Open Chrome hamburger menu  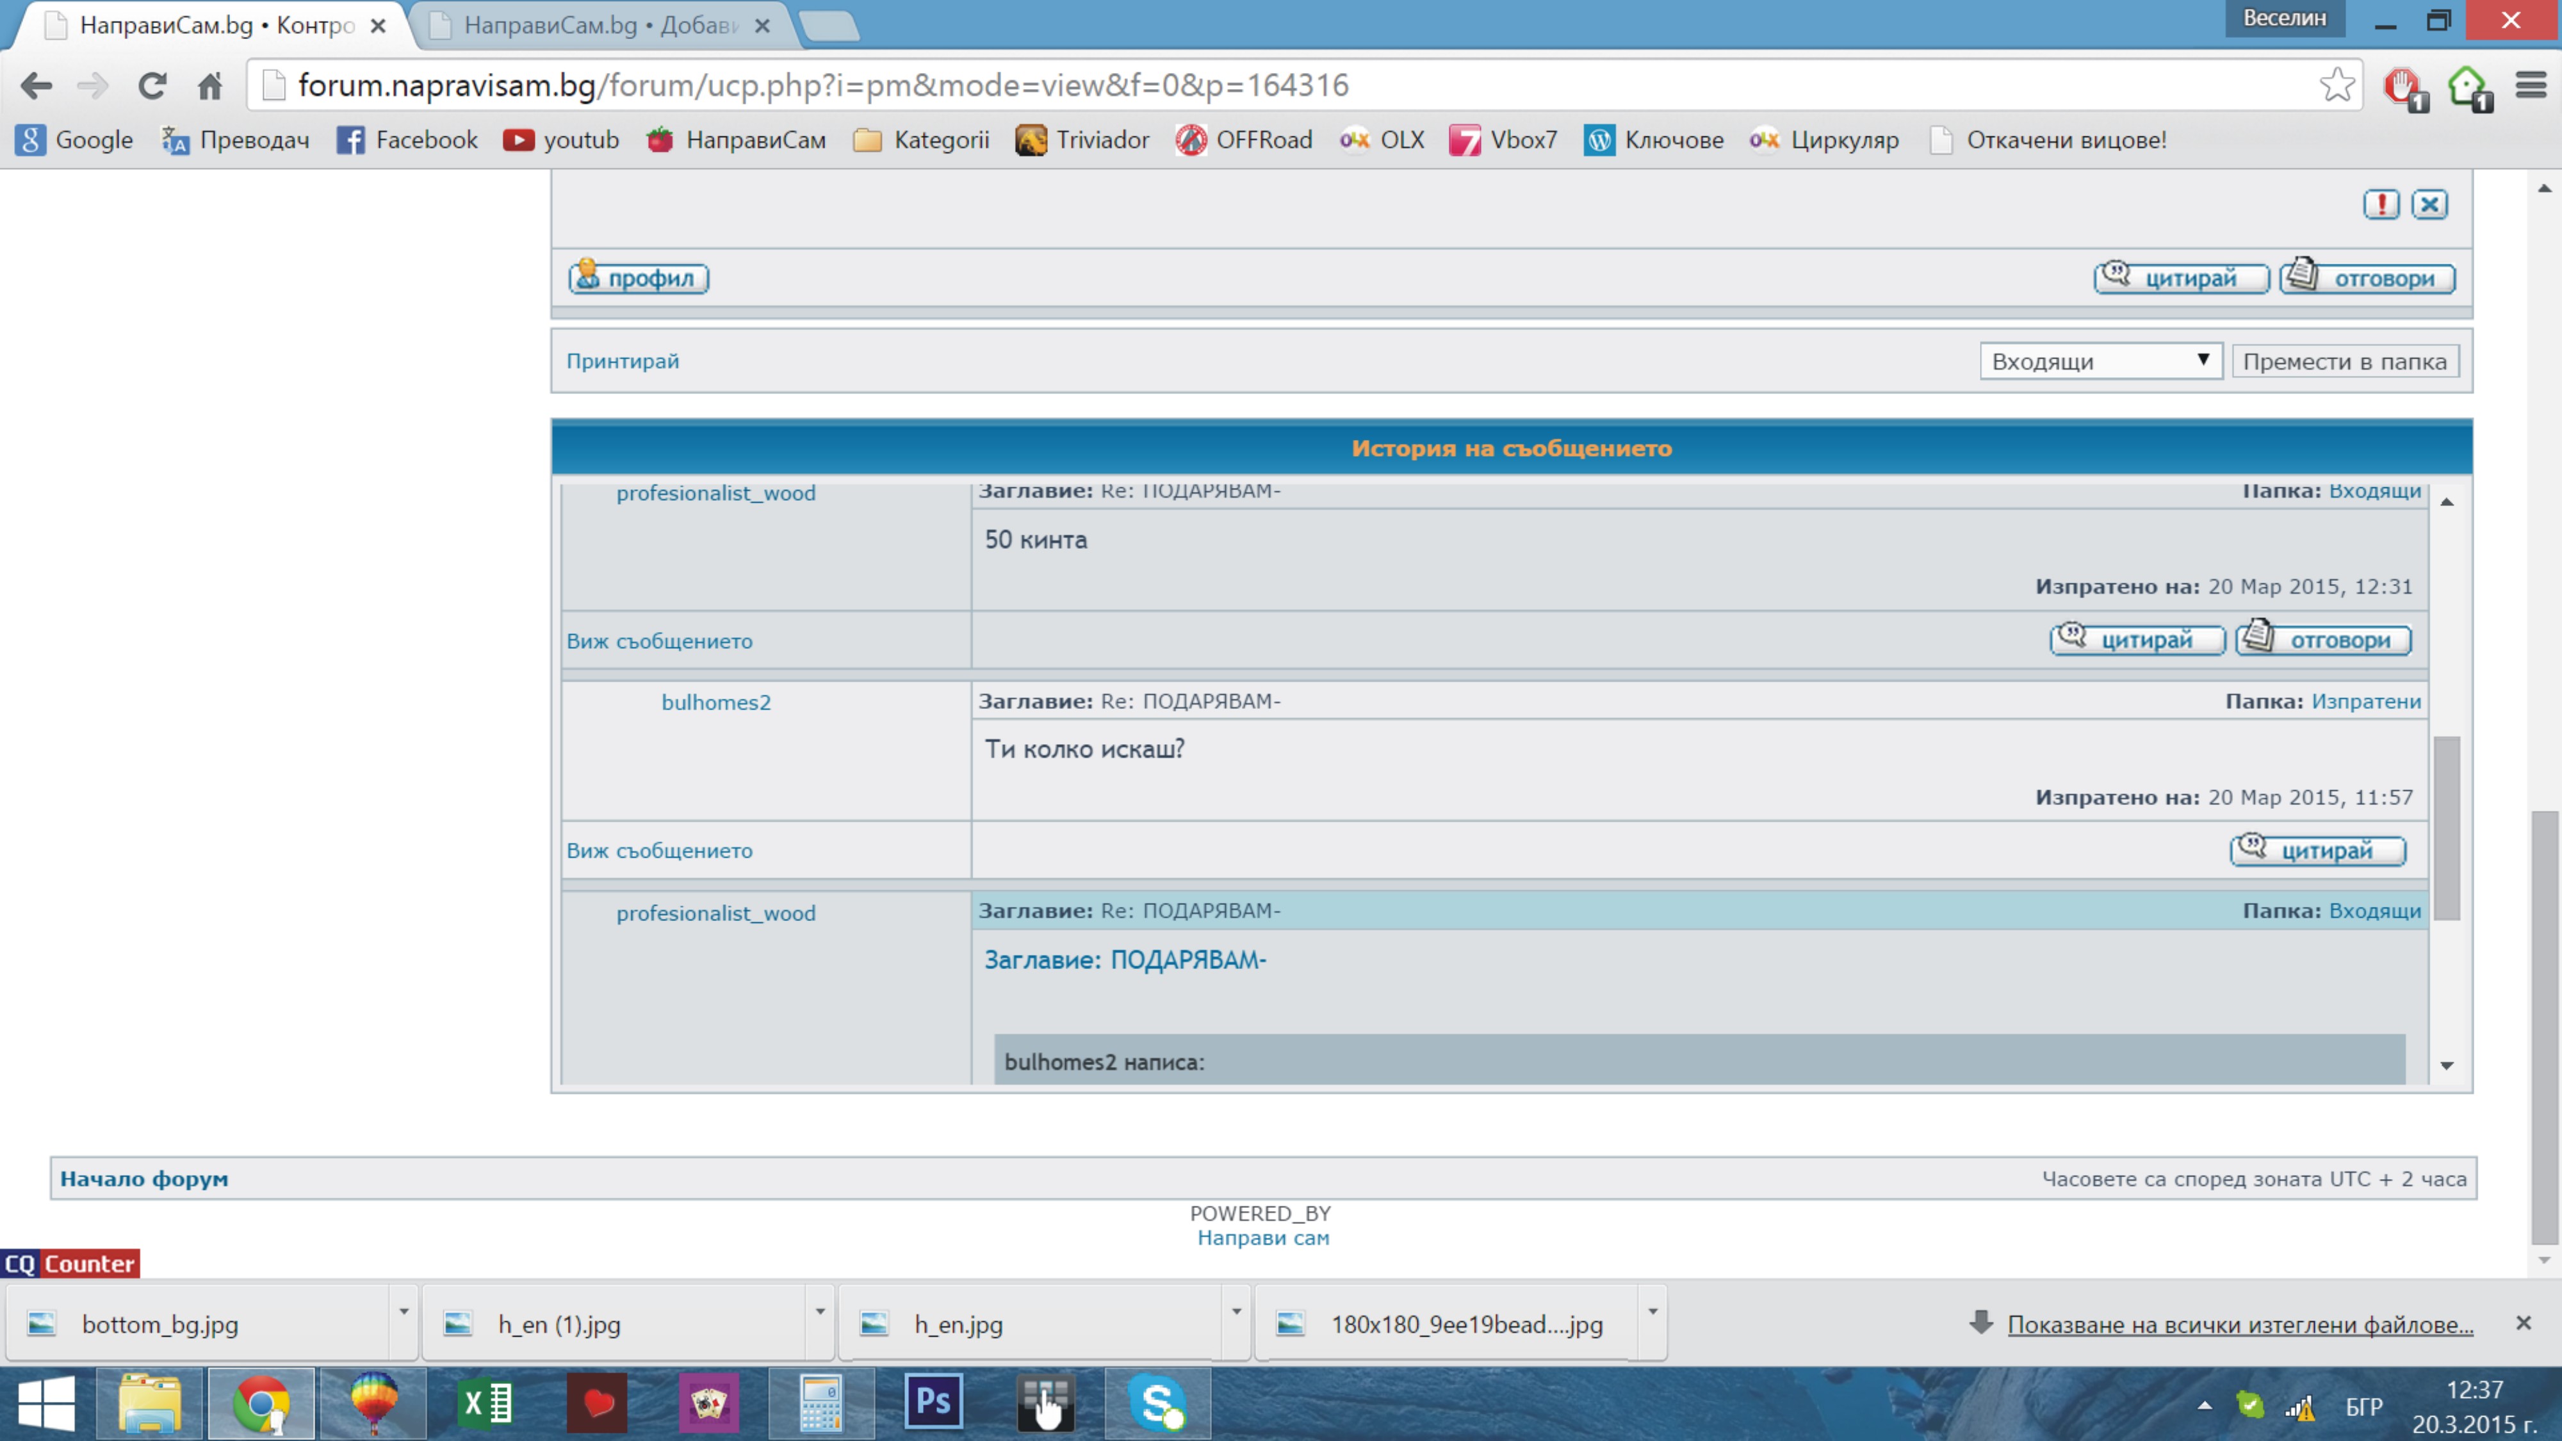[x=2530, y=86]
